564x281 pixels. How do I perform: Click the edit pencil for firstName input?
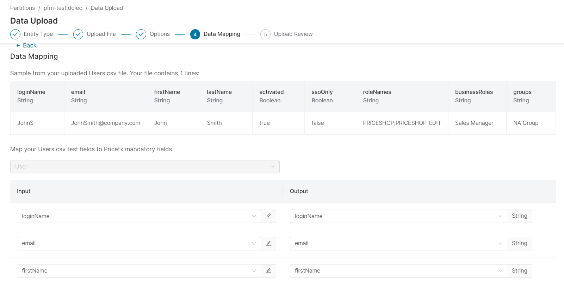268,270
